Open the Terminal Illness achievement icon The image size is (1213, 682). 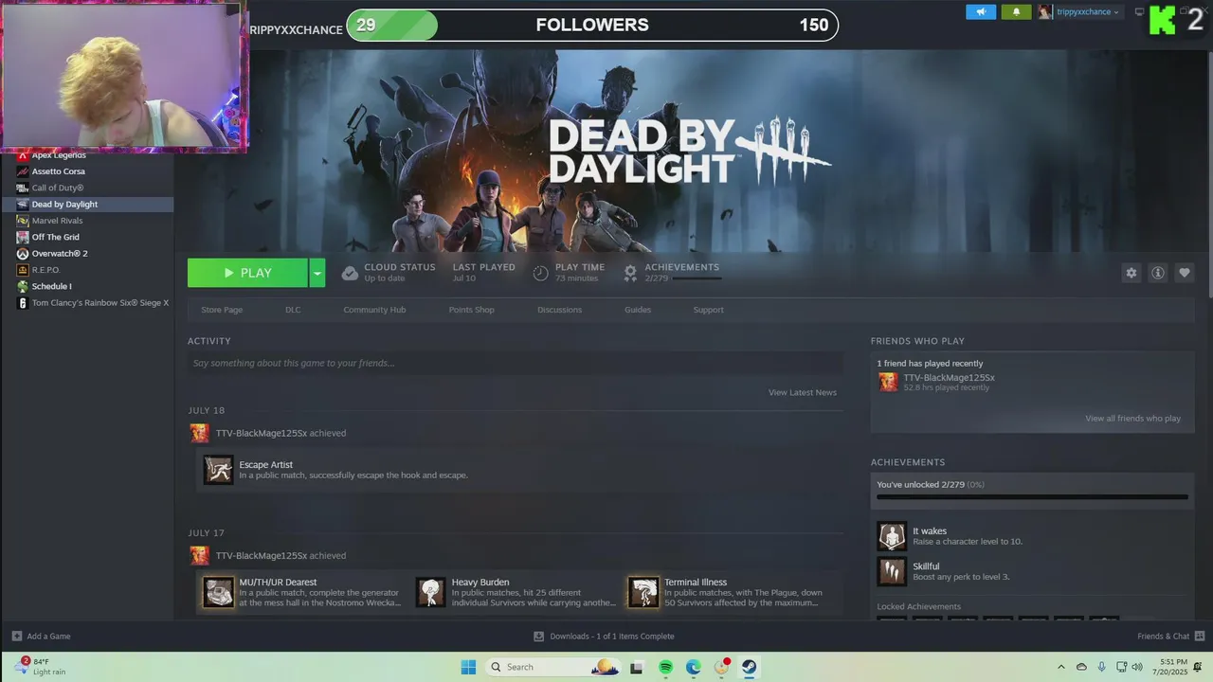[x=643, y=592]
